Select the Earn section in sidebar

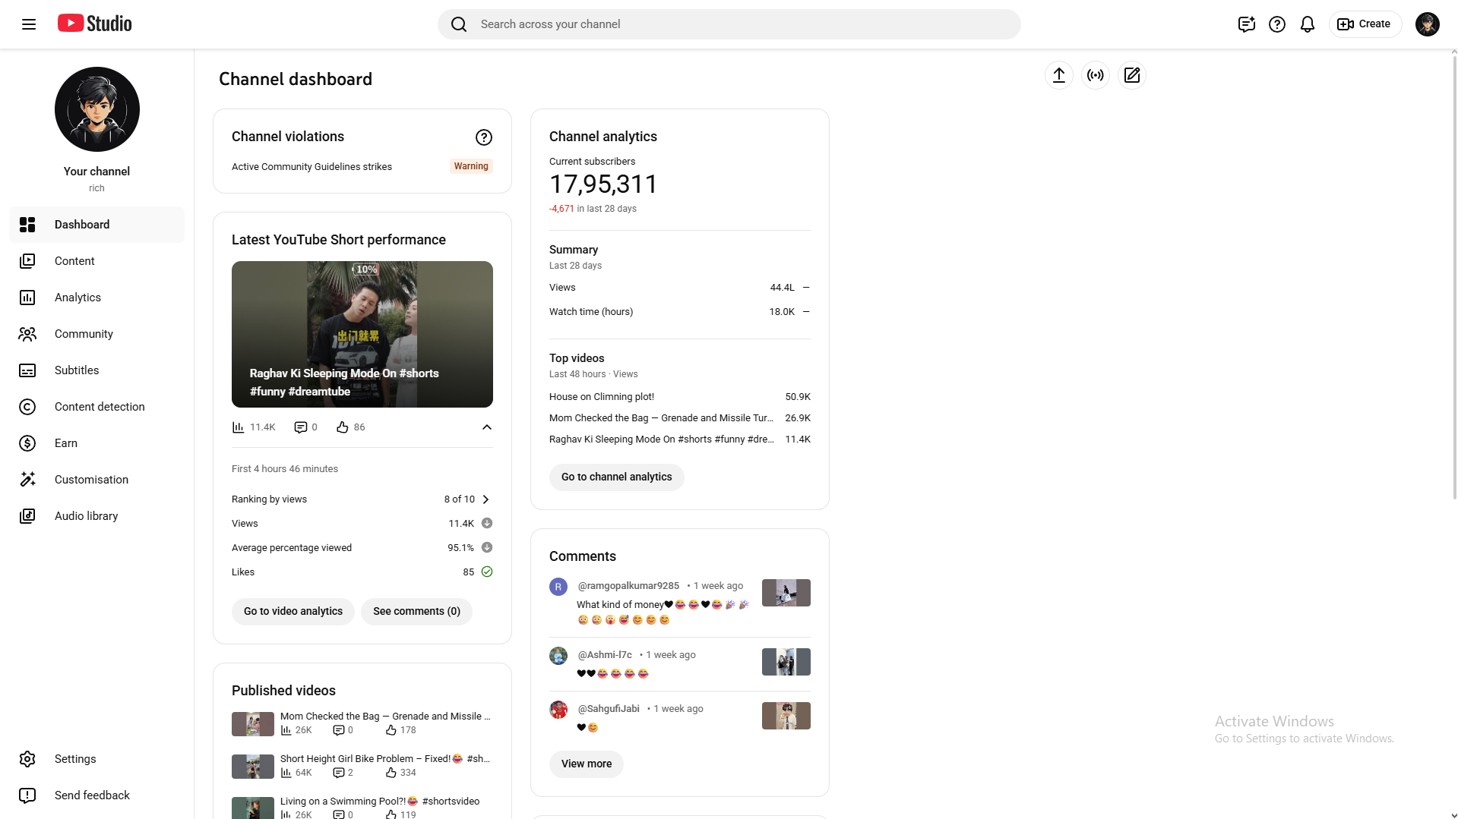coord(66,443)
